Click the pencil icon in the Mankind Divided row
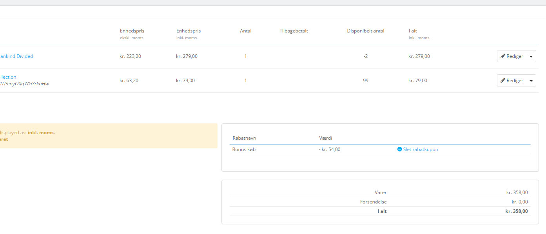This screenshot has width=546, height=234. (x=503, y=56)
